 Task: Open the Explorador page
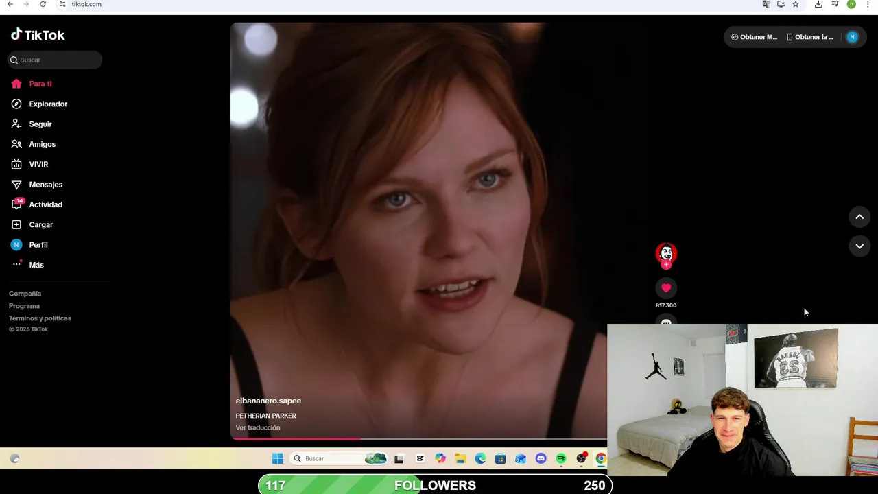point(48,104)
